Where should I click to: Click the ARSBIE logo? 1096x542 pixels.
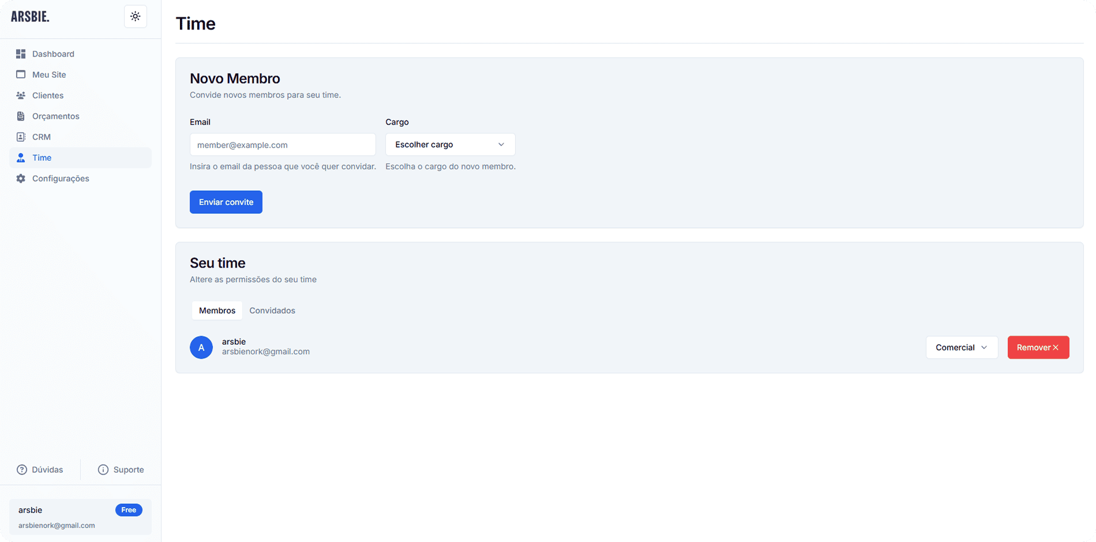coord(30,17)
